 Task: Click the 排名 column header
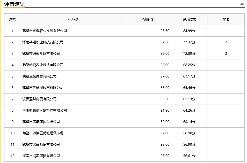tap(226, 19)
